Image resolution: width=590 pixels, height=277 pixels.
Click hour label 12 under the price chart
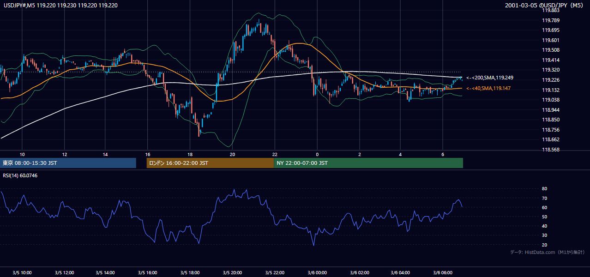64,154
